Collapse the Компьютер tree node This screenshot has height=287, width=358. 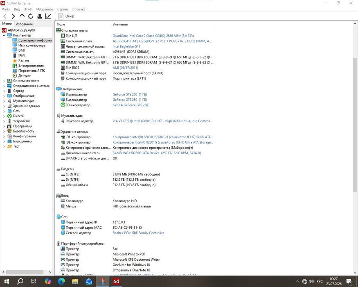coord(4,36)
